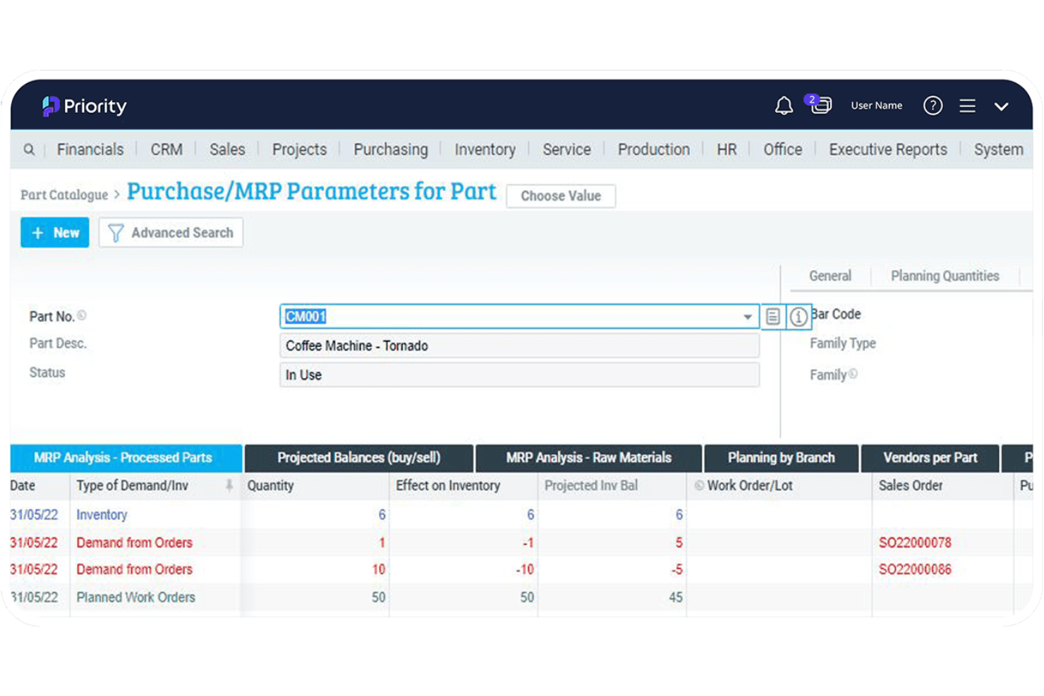Expand the chevron next to User Name
This screenshot has width=1044, height=696.
pos(1002,106)
